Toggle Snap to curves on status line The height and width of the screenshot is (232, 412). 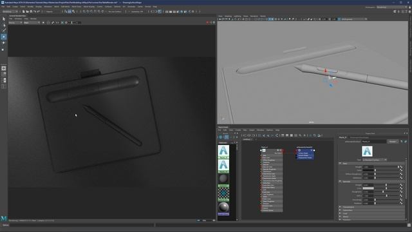pos(88,12)
